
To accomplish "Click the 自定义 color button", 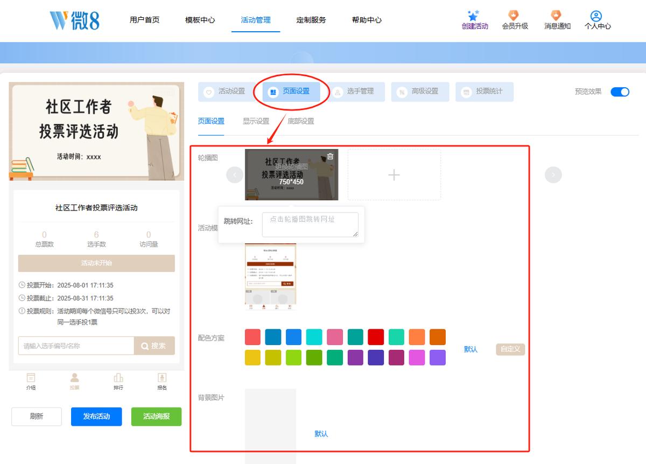I will (x=510, y=349).
